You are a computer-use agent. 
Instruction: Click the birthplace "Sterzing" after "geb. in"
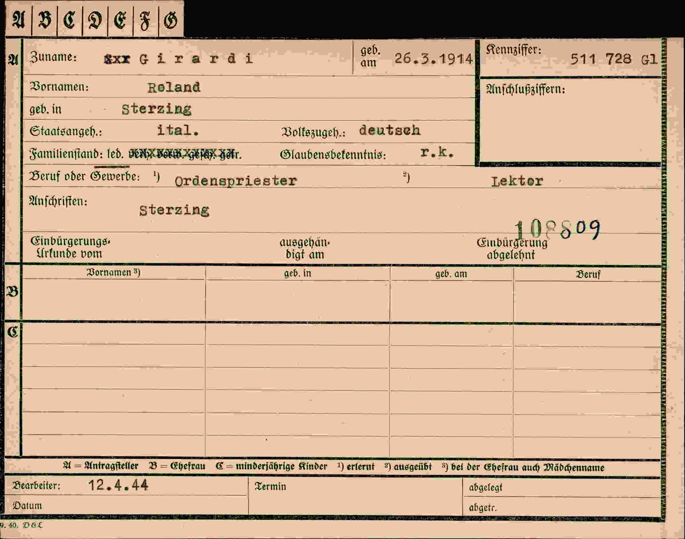pyautogui.click(x=156, y=109)
